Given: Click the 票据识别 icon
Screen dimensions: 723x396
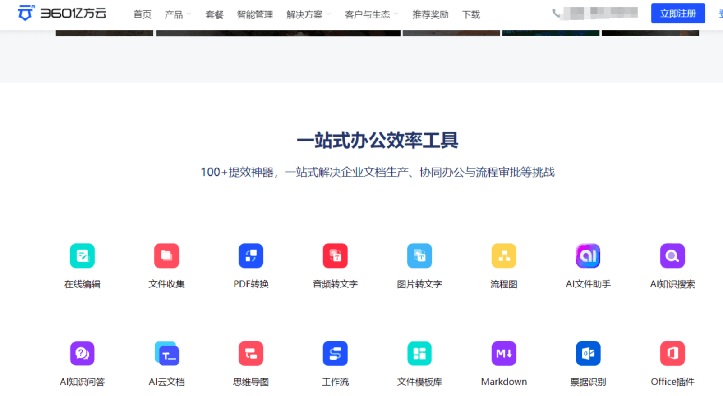Looking at the screenshot, I should tap(588, 354).
